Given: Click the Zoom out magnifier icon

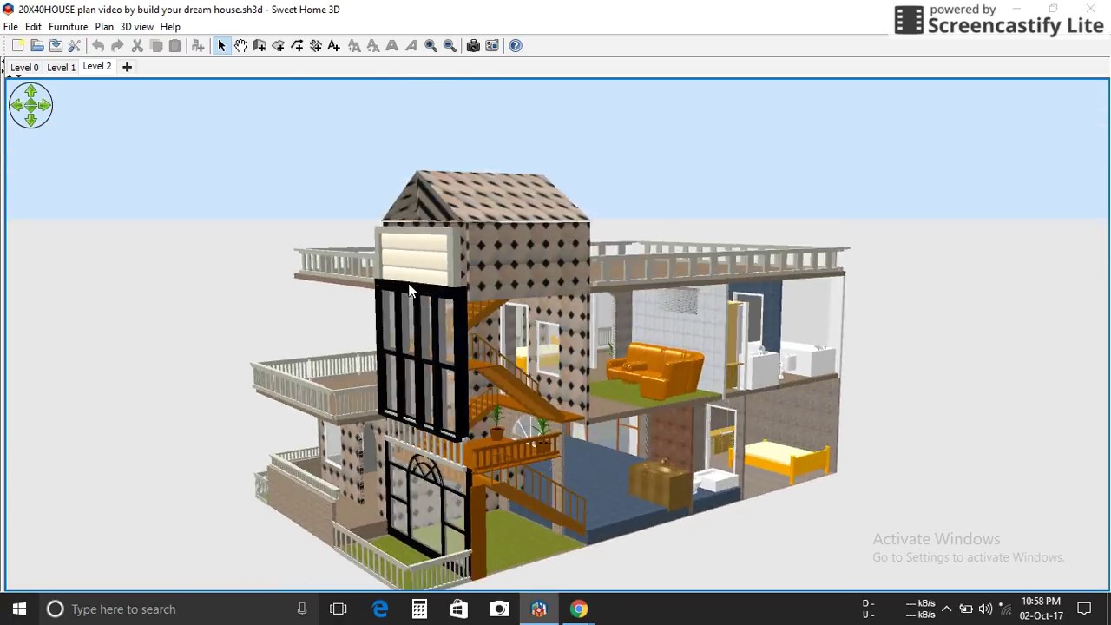Looking at the screenshot, I should tap(450, 45).
